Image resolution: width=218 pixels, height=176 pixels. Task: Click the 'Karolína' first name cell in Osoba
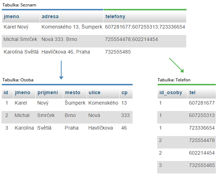24,128
